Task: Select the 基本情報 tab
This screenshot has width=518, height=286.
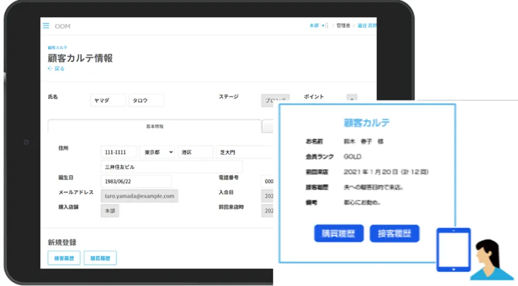Action: point(154,126)
